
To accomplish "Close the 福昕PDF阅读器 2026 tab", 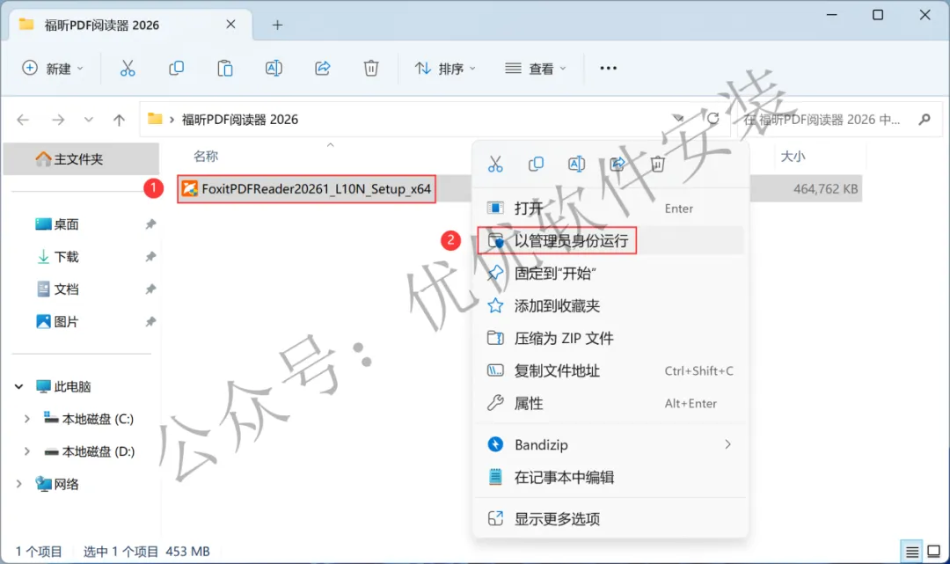I will point(230,25).
